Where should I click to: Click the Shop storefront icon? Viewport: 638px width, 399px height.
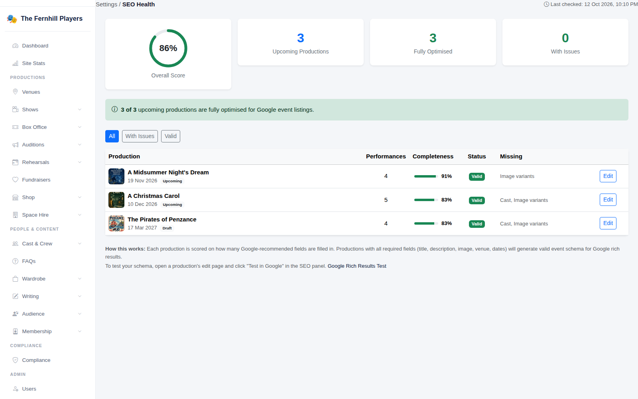(x=15, y=198)
